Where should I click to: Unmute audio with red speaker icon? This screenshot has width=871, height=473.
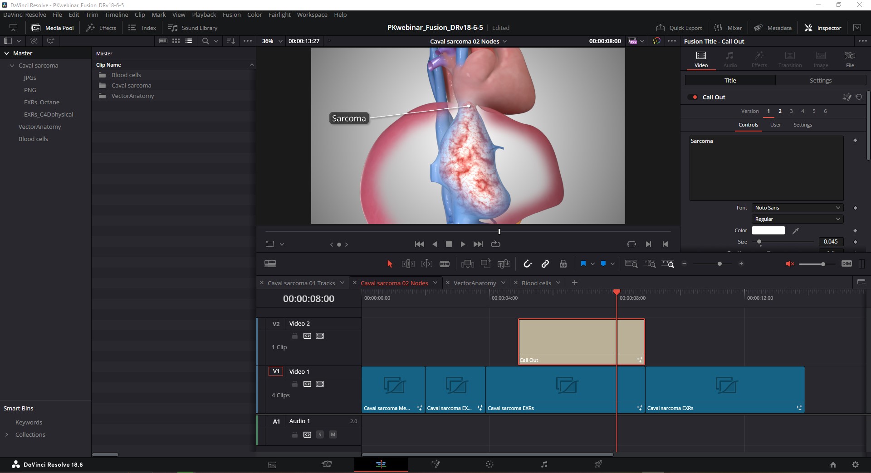point(790,264)
